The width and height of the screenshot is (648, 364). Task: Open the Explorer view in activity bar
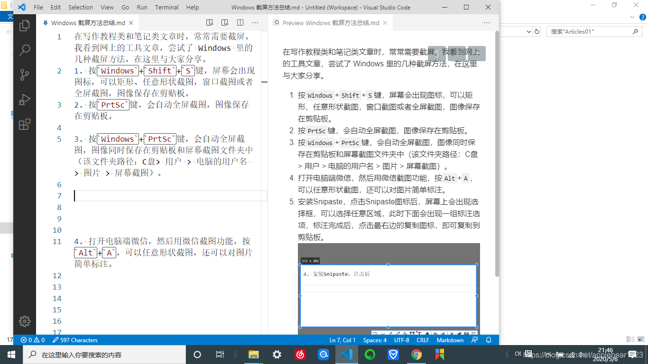coord(24,26)
